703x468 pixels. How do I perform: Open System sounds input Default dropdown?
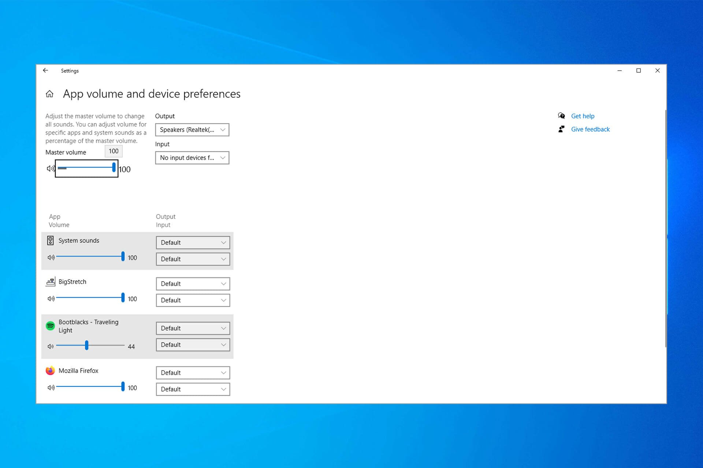coord(193,259)
